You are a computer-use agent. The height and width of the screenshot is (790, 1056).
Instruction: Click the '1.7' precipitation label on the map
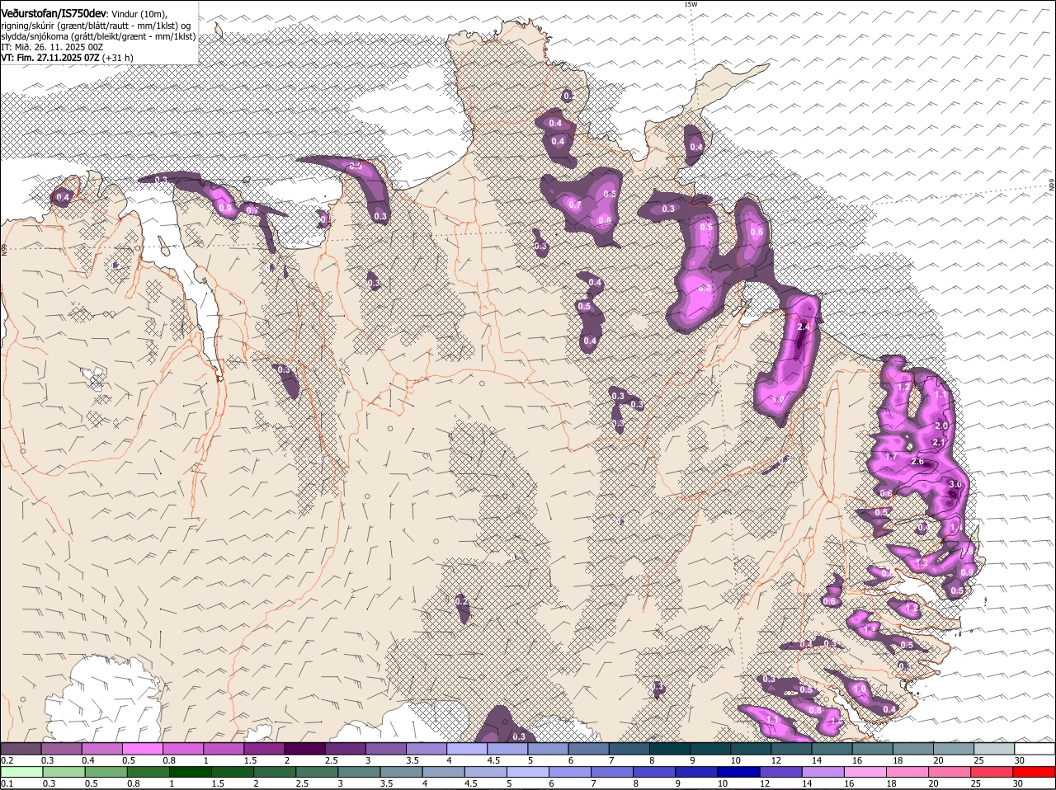[x=891, y=456]
